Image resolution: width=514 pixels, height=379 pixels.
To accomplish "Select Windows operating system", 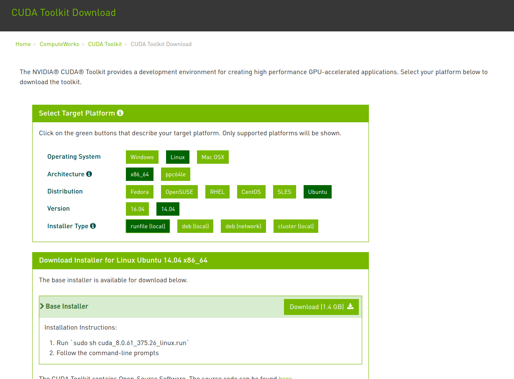I will pos(142,157).
